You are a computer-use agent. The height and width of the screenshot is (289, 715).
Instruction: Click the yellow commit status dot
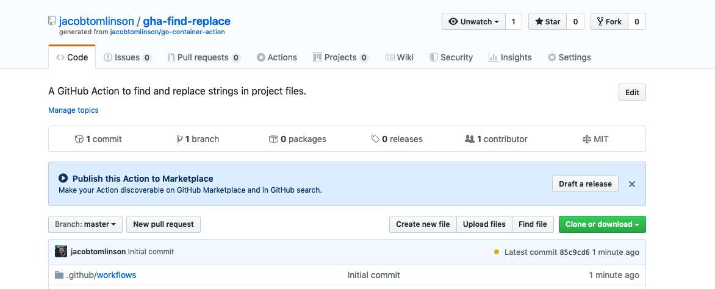pyautogui.click(x=497, y=252)
